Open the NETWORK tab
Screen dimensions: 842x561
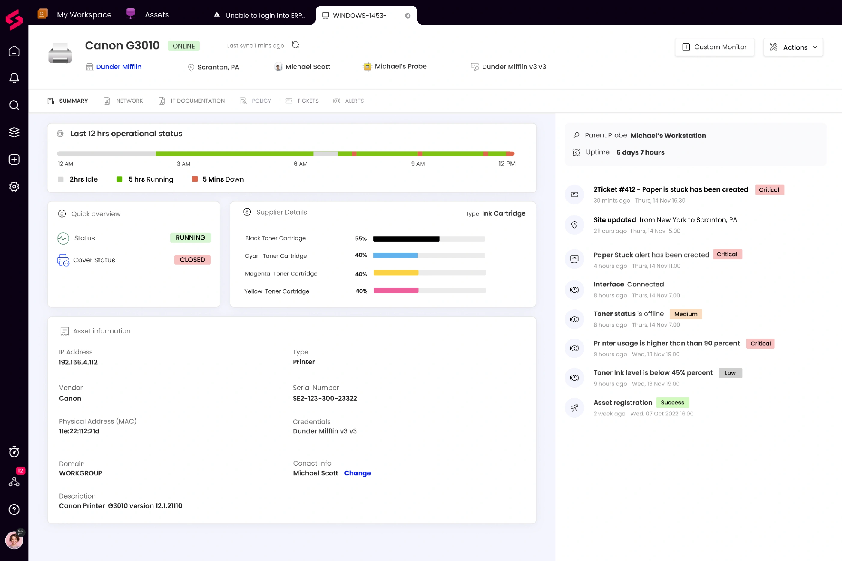point(123,101)
